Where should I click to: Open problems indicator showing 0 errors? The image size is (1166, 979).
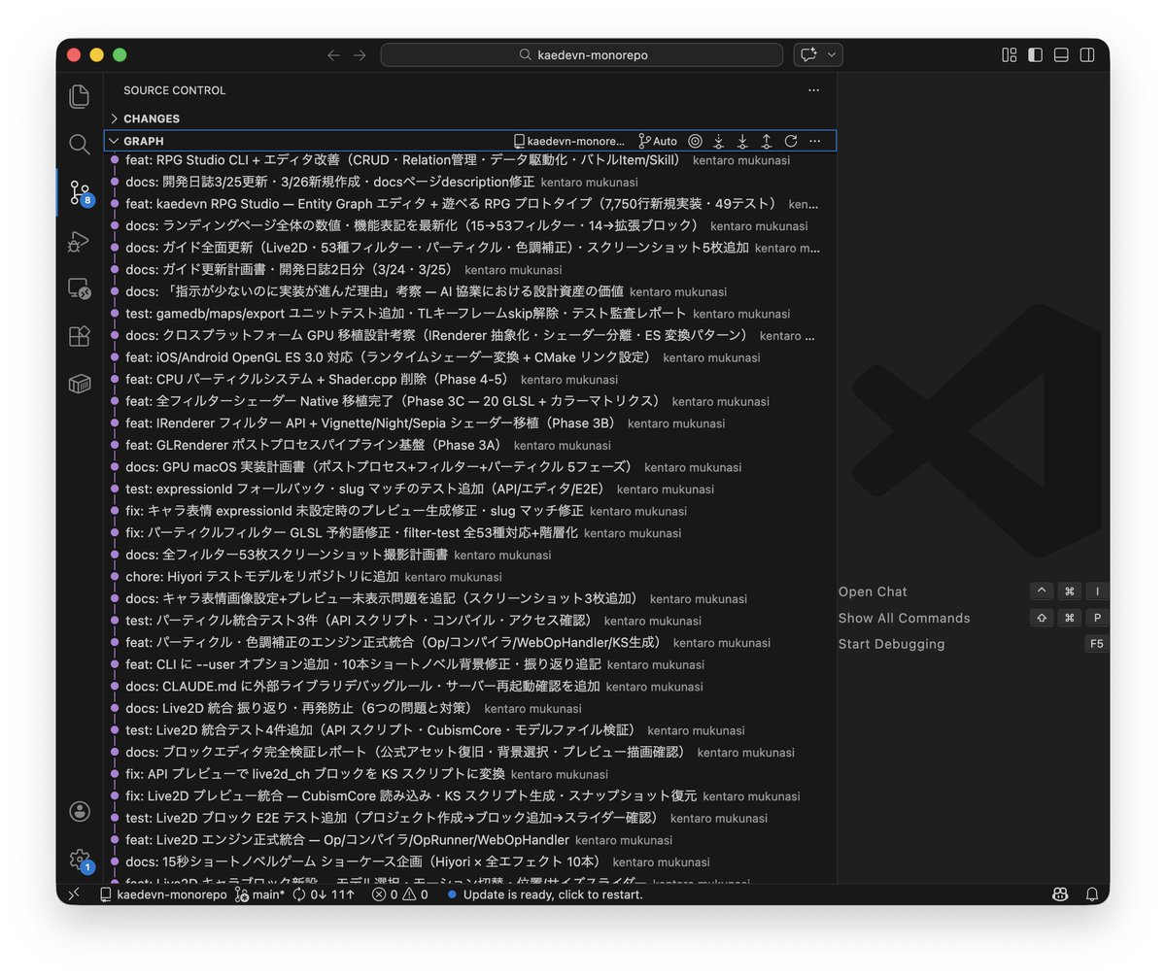pos(399,895)
